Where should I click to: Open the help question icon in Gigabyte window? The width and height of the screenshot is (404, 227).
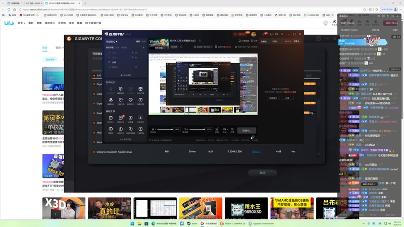point(319,39)
